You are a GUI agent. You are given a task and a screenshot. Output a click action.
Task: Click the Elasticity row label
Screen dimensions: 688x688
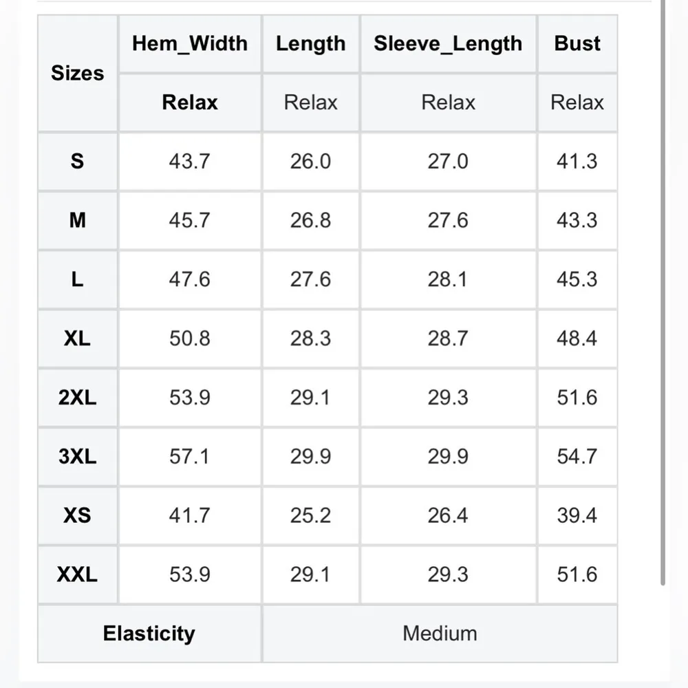[149, 634]
